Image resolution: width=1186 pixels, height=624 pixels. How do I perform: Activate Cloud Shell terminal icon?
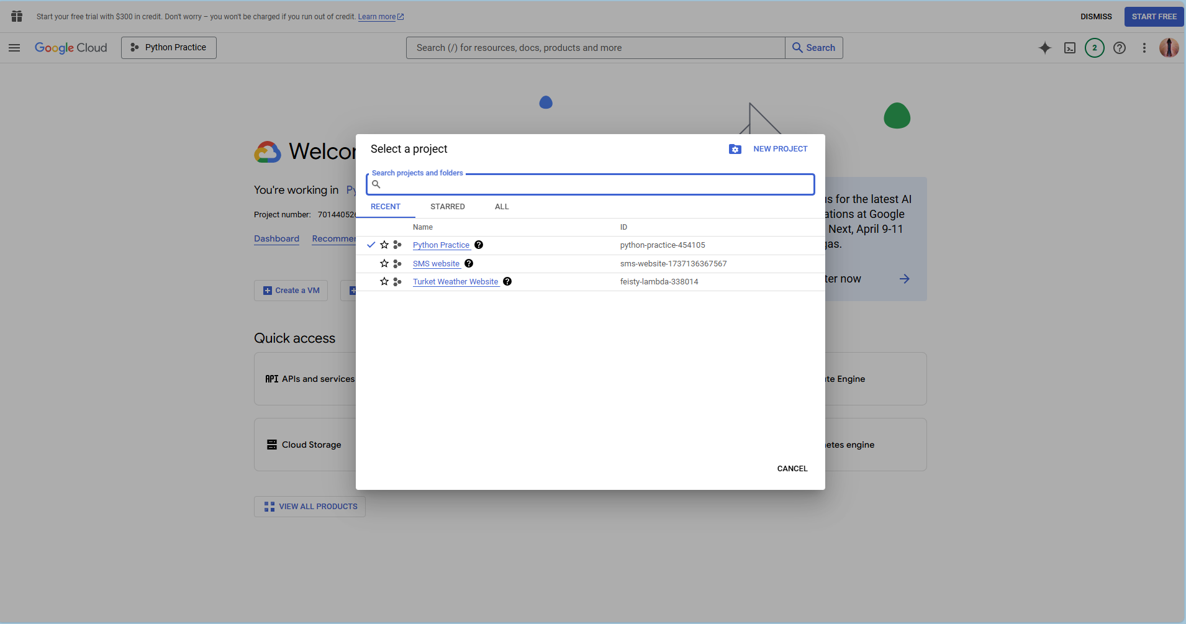(1070, 48)
